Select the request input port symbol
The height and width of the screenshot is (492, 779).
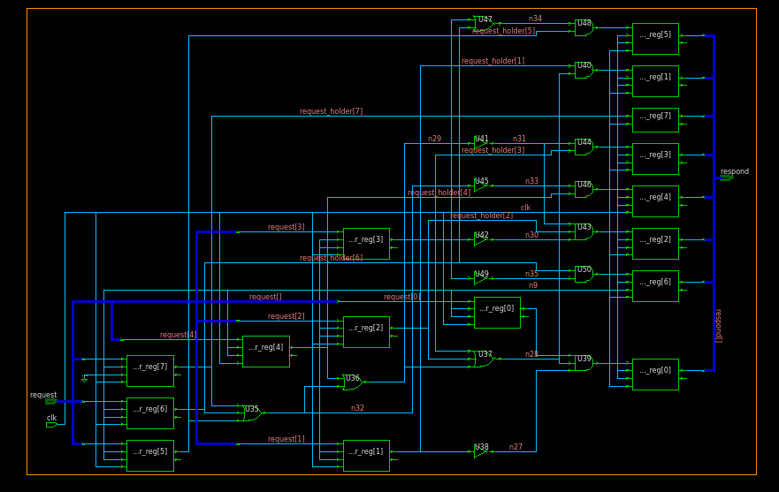pos(50,401)
